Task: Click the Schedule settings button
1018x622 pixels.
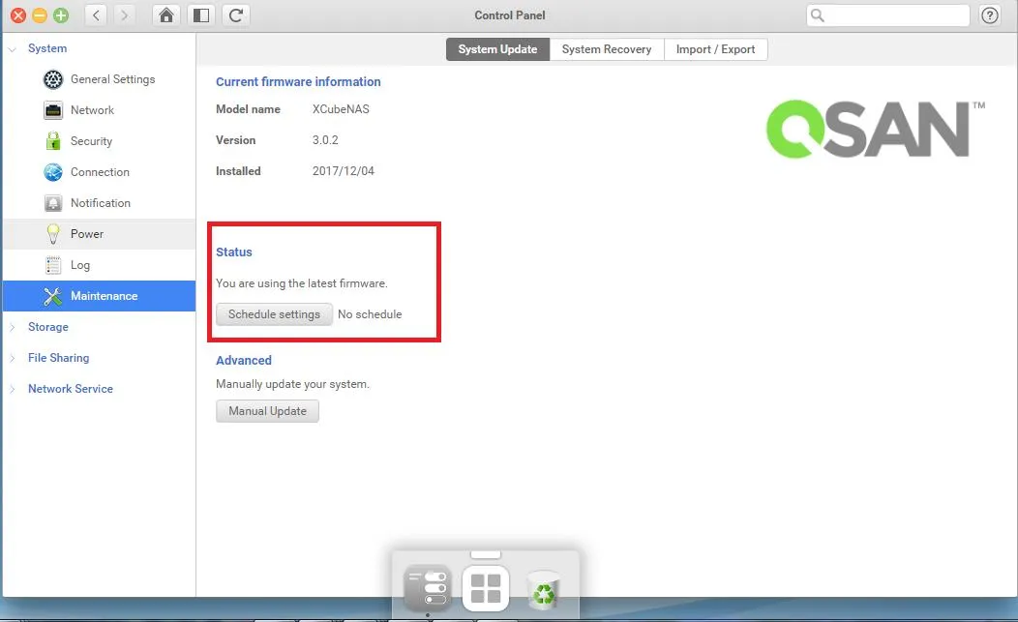Action: (274, 314)
